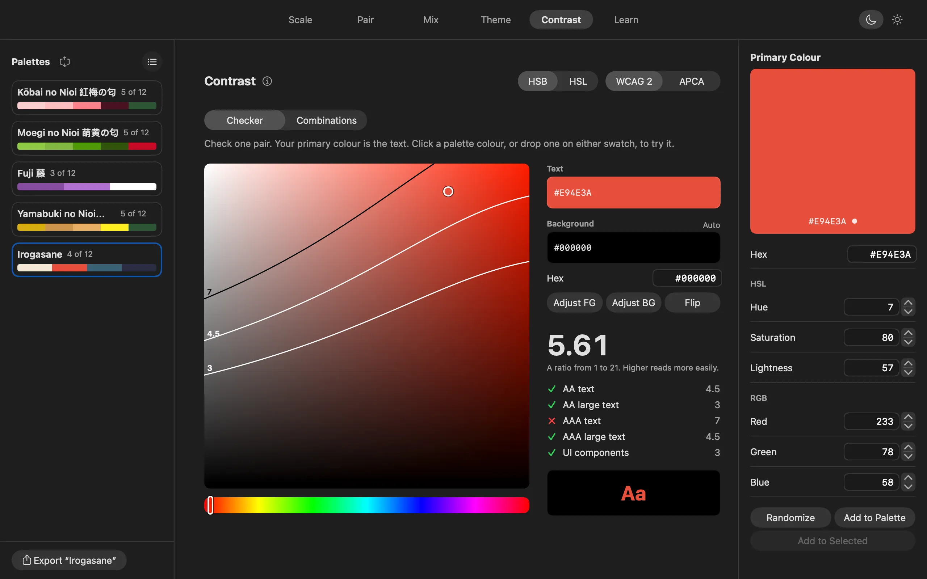Switch to Combinations mode
This screenshot has height=579, width=927.
click(x=326, y=120)
